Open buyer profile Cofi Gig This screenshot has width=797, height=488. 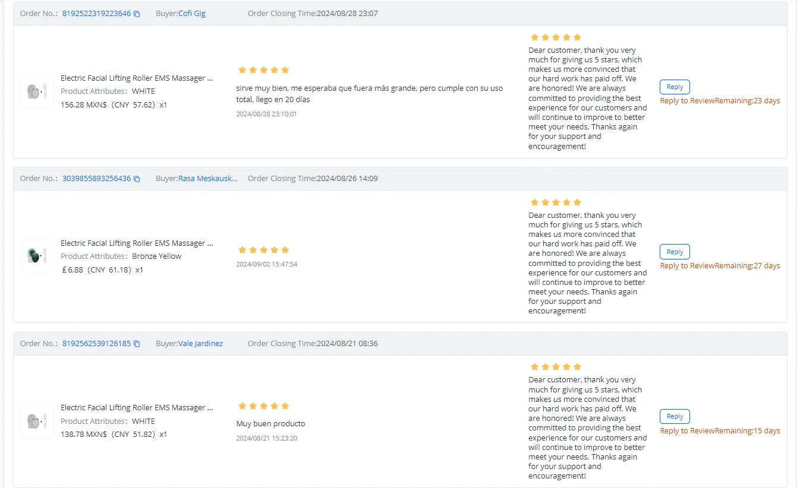pyautogui.click(x=192, y=14)
